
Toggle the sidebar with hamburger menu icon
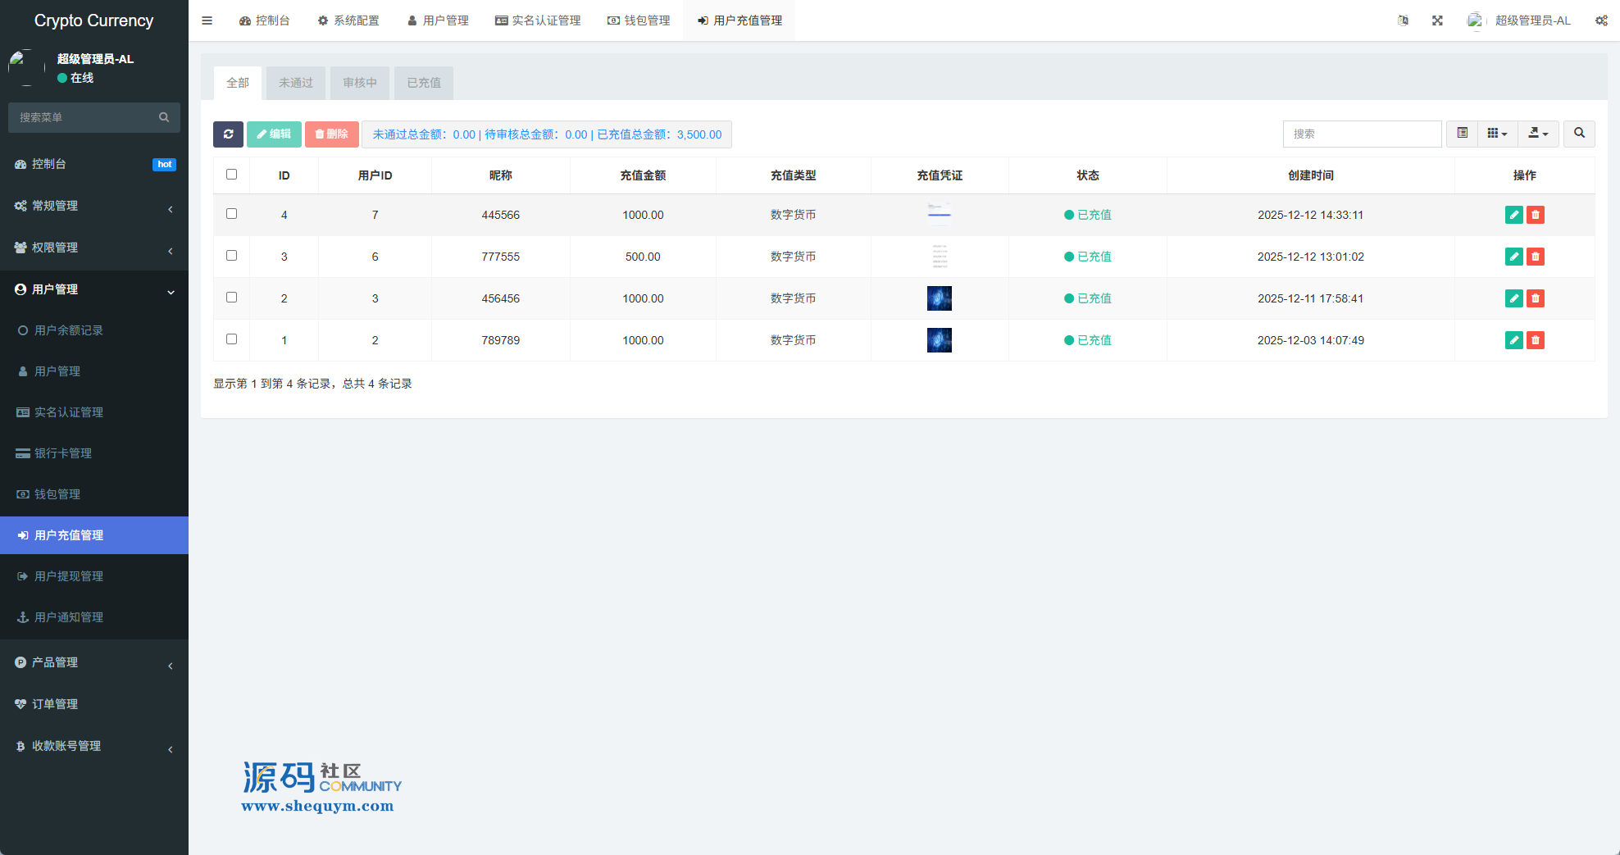(207, 20)
